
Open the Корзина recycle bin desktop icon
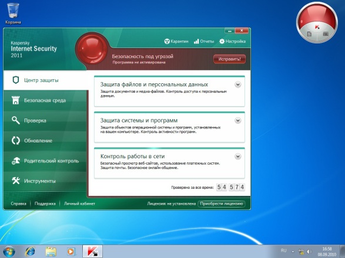coord(13,13)
